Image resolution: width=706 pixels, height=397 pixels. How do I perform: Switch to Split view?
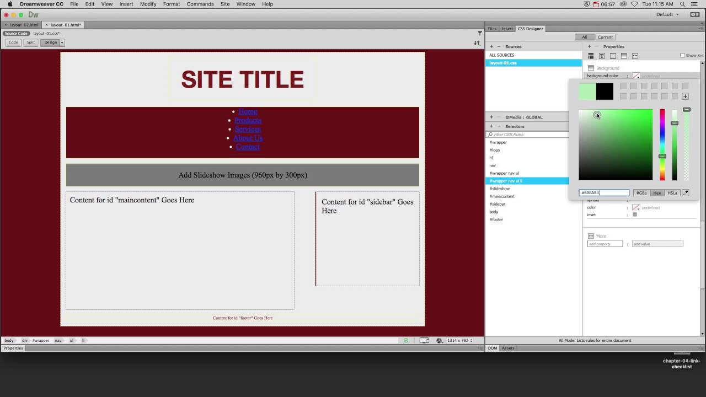tap(30, 42)
